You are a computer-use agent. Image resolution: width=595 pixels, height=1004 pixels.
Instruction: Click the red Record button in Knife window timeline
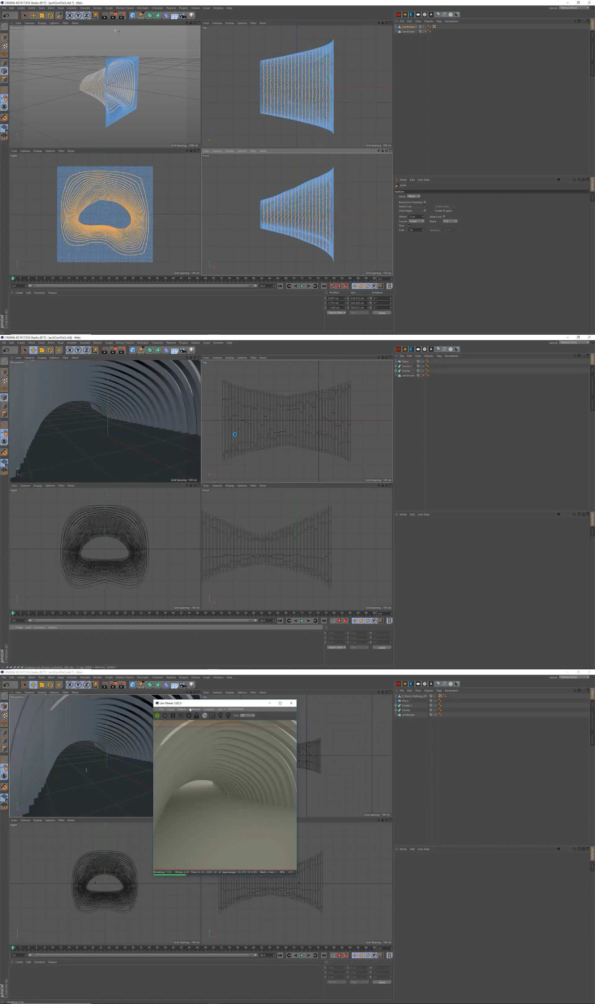point(333,286)
